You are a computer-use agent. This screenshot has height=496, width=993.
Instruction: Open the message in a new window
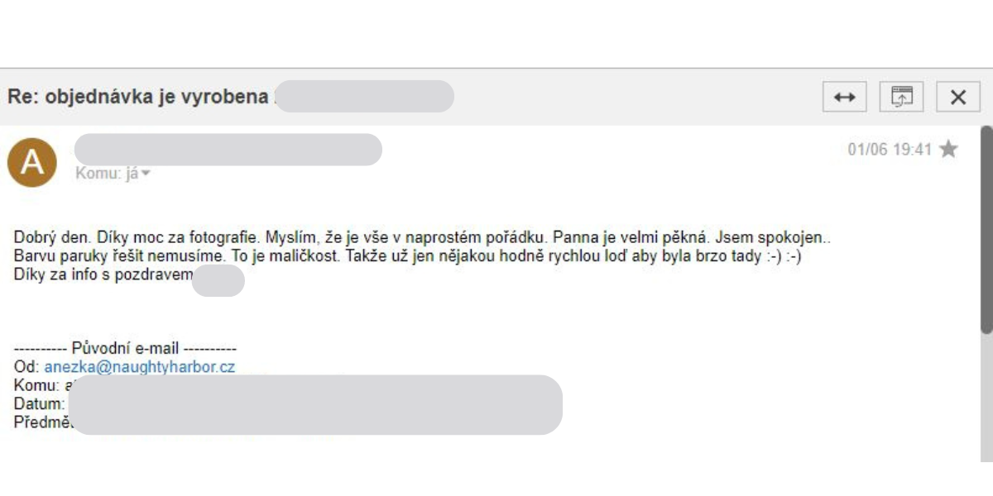[901, 97]
